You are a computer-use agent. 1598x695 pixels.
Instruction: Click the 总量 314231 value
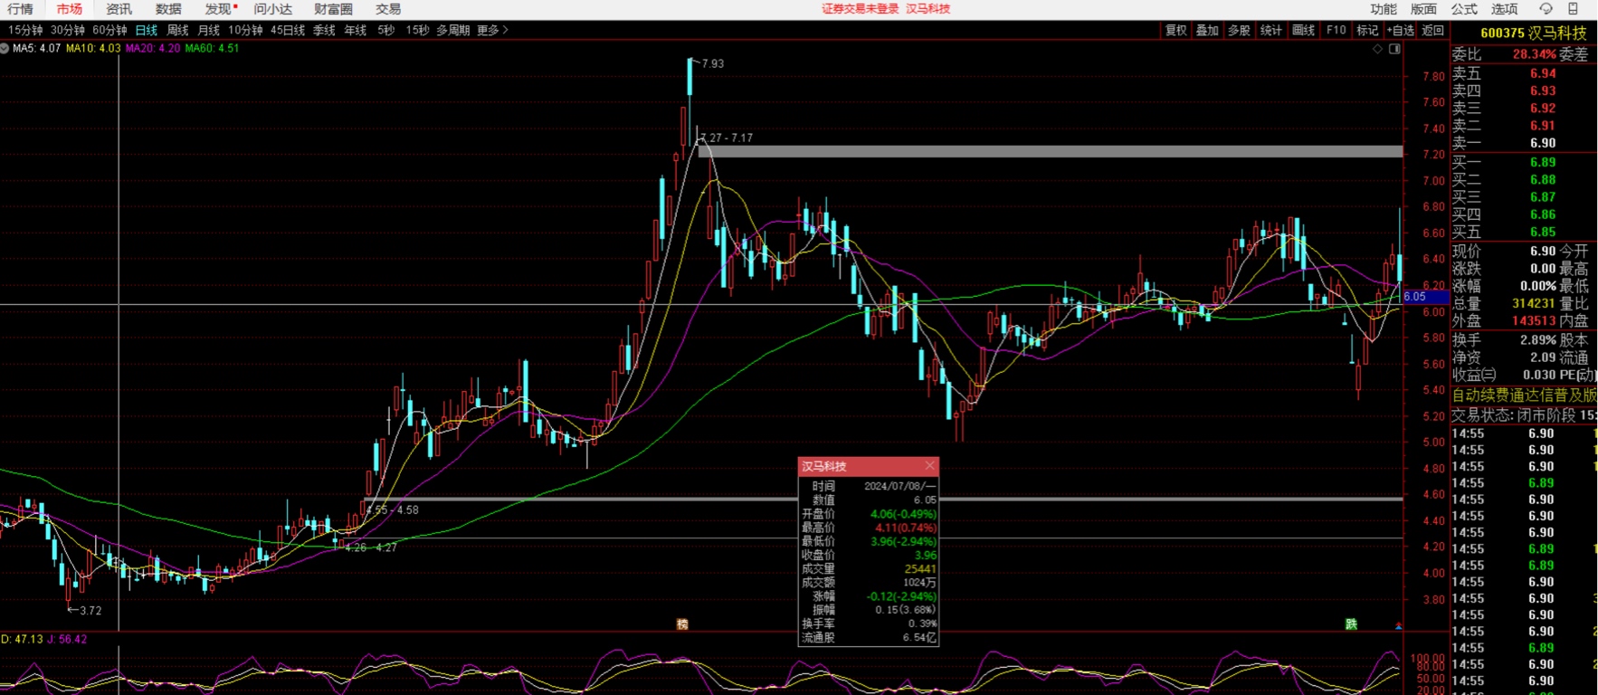pos(1533,304)
